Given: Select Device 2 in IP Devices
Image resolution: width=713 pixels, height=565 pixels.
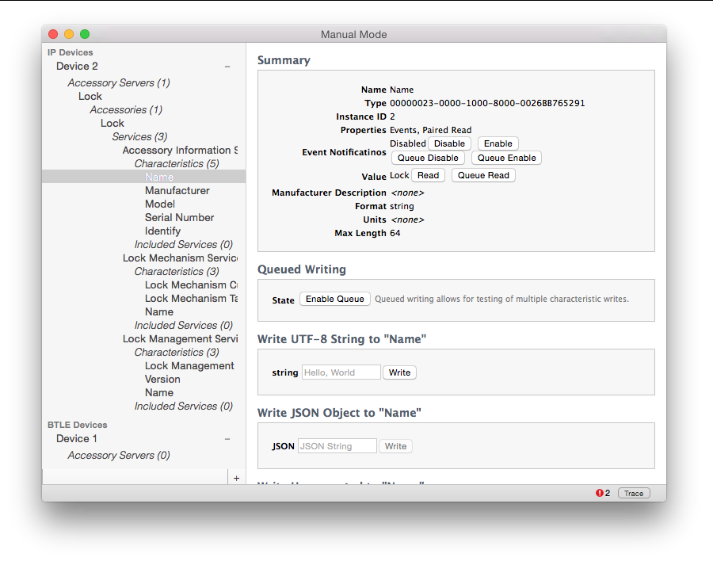Looking at the screenshot, I should point(77,67).
